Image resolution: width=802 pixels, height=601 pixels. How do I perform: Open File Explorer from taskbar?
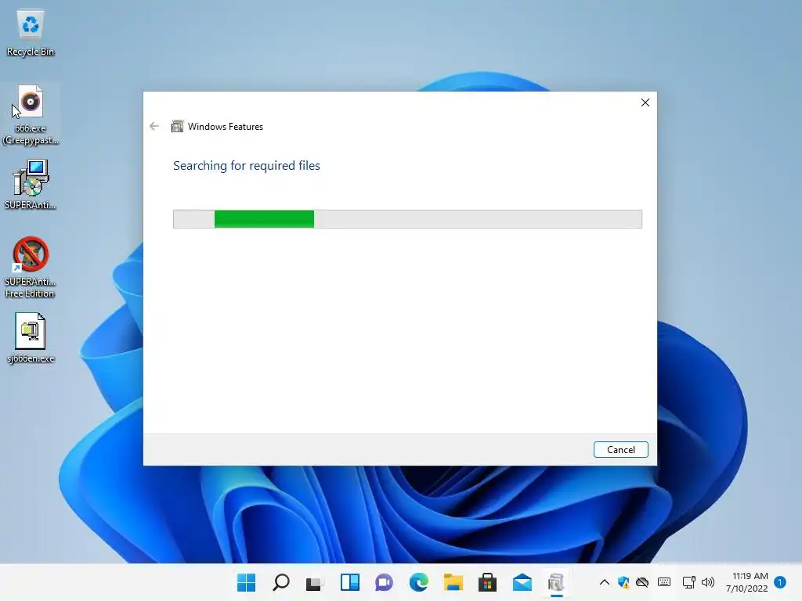(453, 582)
